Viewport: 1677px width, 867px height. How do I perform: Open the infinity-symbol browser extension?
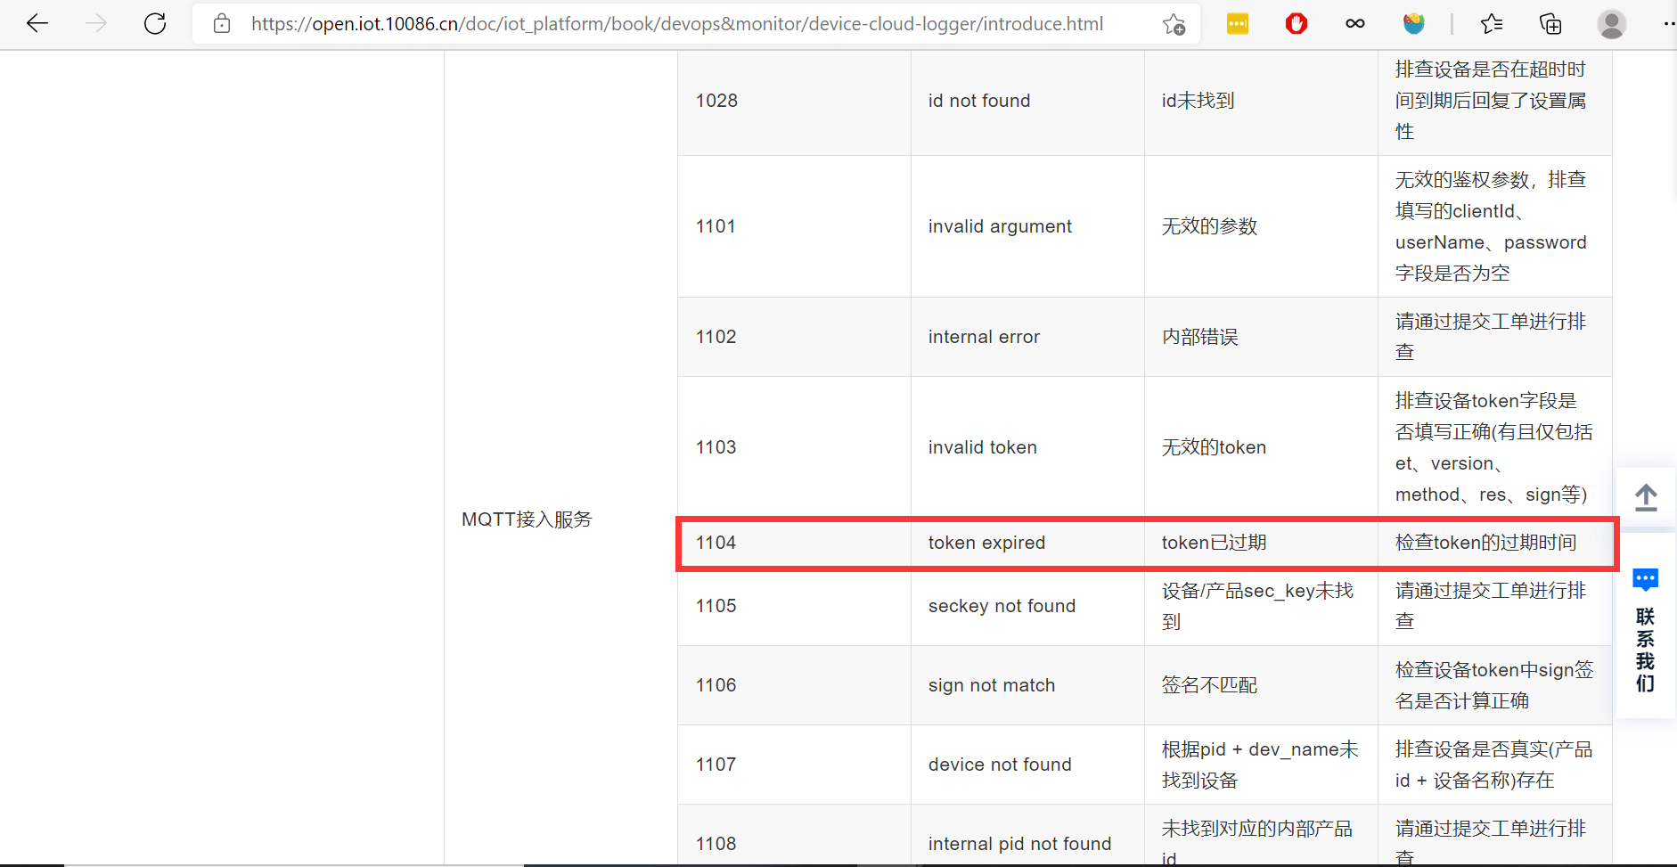(x=1354, y=23)
